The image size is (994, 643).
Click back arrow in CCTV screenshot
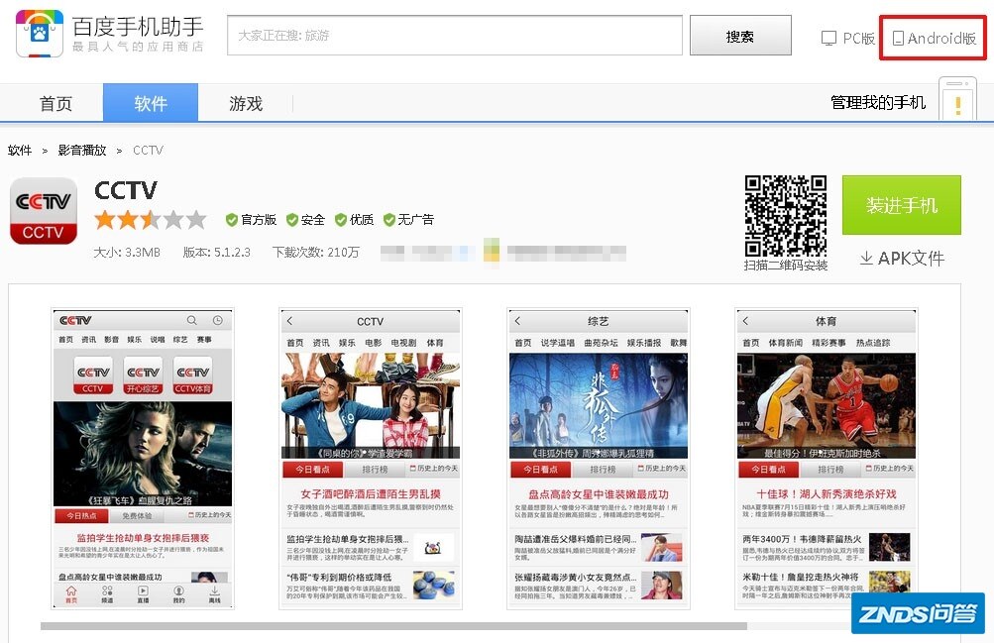tap(289, 321)
